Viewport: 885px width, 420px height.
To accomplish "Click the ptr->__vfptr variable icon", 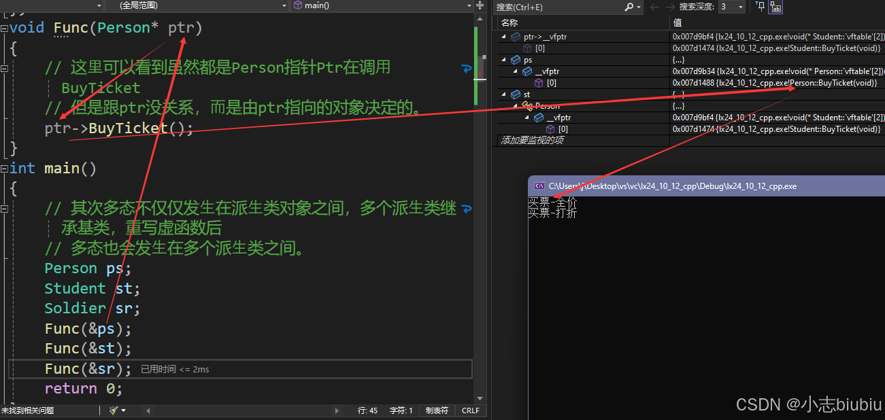I will point(516,37).
